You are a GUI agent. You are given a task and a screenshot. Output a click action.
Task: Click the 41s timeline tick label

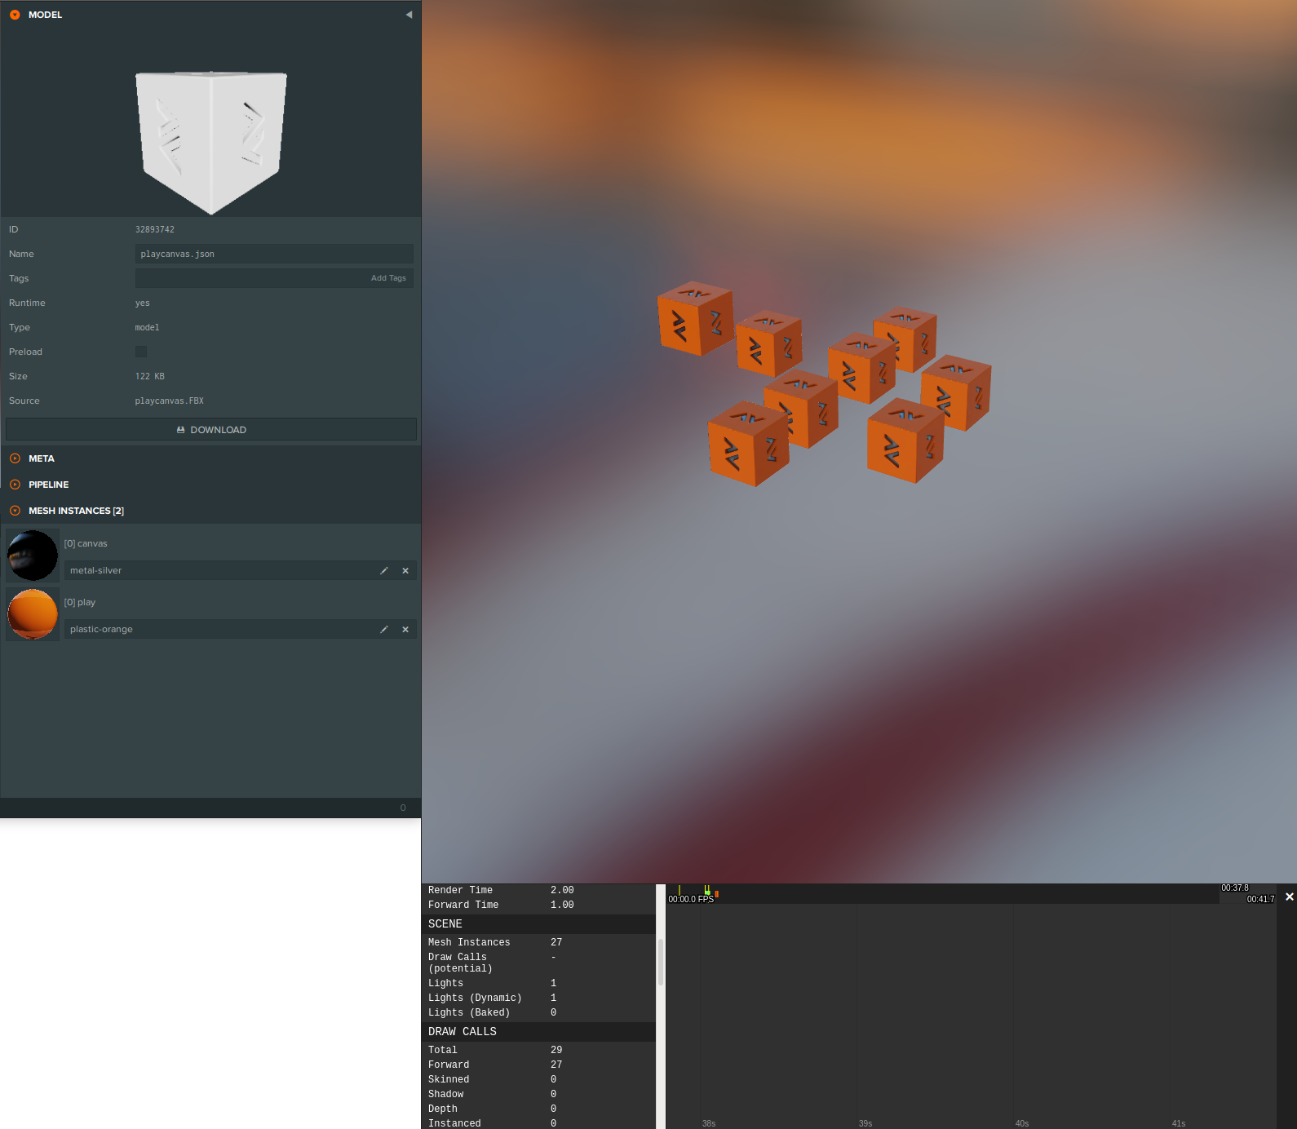coord(1179,1123)
